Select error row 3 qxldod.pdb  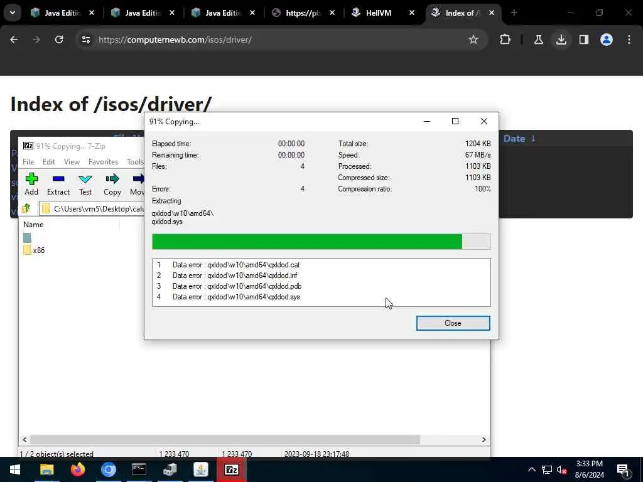coord(229,286)
